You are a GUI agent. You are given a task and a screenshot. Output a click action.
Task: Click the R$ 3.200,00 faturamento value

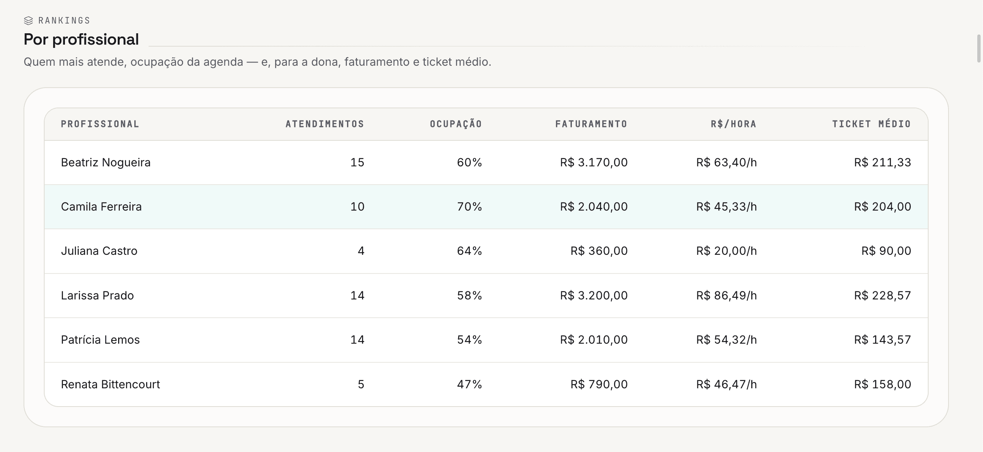pyautogui.click(x=594, y=295)
